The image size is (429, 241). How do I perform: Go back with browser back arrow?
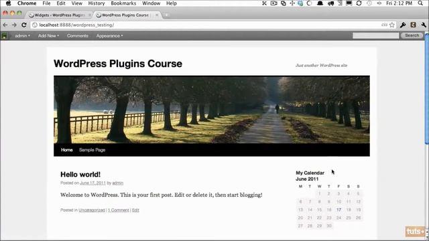point(5,25)
